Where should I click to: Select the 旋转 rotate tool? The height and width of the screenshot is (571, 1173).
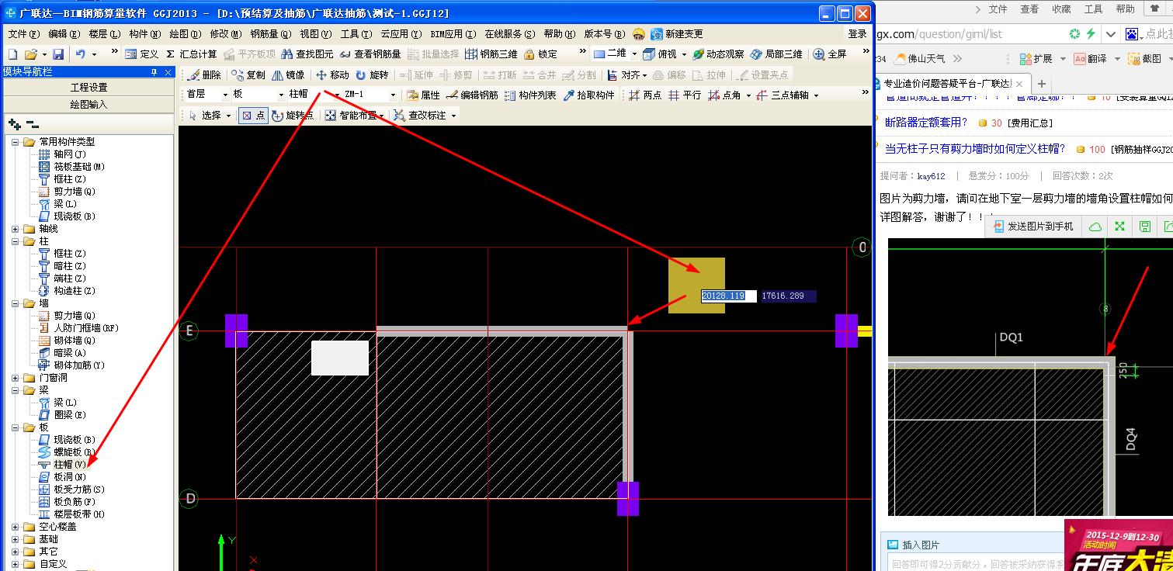tap(372, 75)
